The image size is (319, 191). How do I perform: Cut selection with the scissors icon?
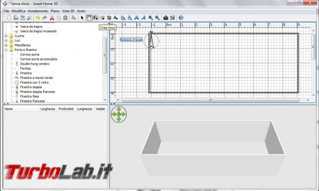click(52, 18)
